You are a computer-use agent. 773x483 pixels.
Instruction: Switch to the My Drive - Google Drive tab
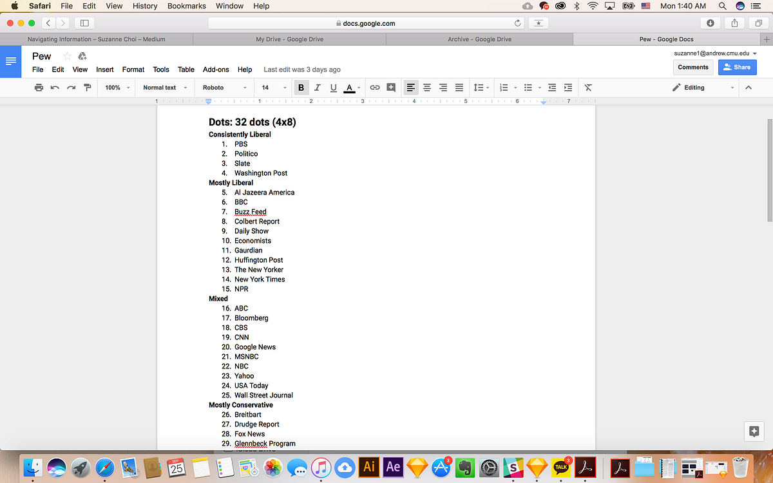(x=290, y=39)
